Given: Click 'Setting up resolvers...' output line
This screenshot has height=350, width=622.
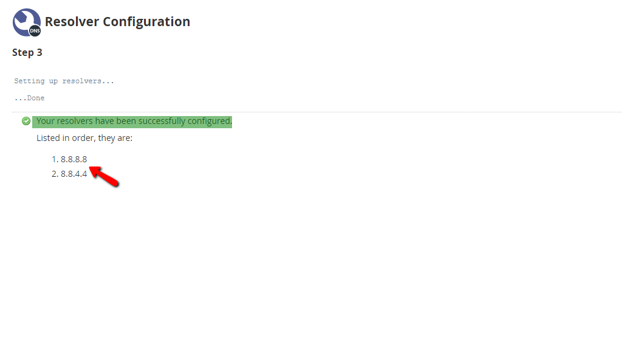Looking at the screenshot, I should [x=64, y=81].
